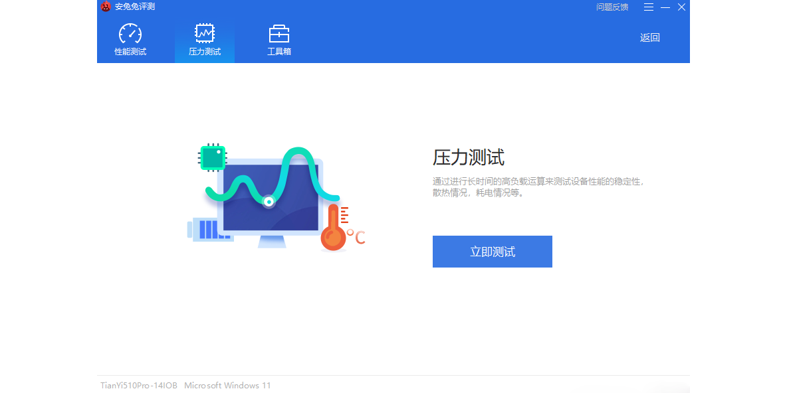787x393 pixels.
Task: Click the blue battery illustration
Action: 209,229
